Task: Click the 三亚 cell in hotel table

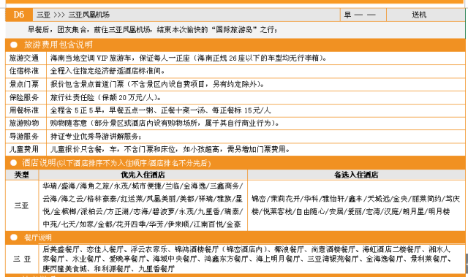Action: (x=22, y=205)
